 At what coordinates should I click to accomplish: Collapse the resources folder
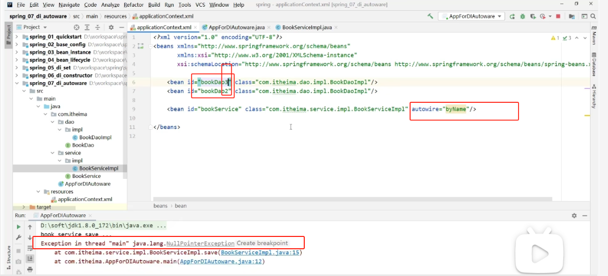(x=39, y=192)
